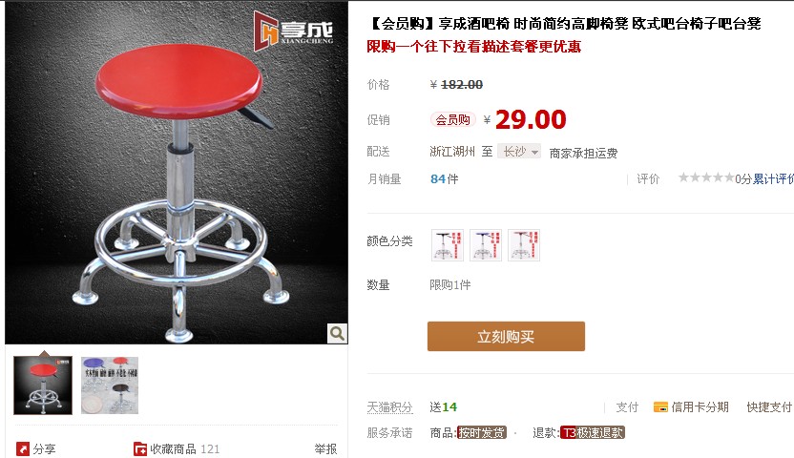The image size is (794, 458).
Task: Click the 收藏商品 favorite icon
Action: tap(139, 448)
